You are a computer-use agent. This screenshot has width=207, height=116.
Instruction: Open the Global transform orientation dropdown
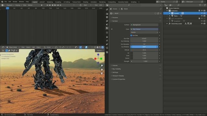click(49, 47)
